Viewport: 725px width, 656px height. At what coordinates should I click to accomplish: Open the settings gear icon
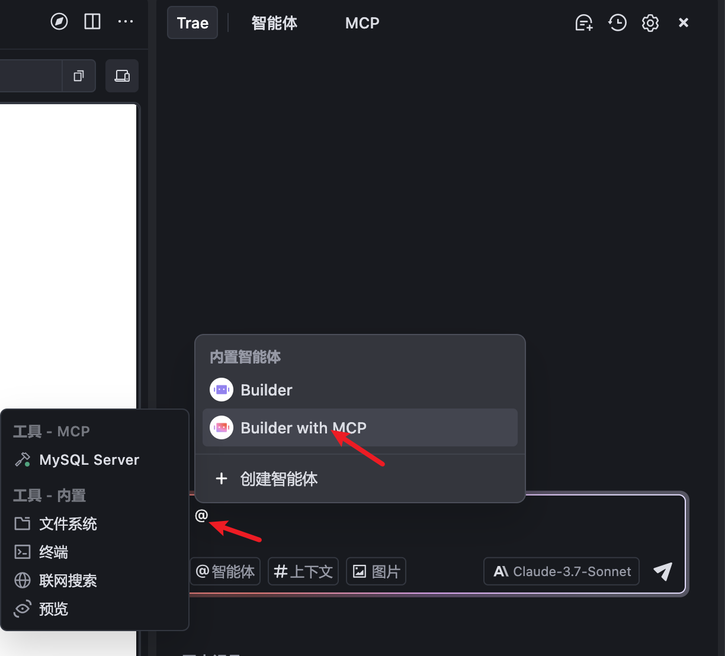[650, 23]
